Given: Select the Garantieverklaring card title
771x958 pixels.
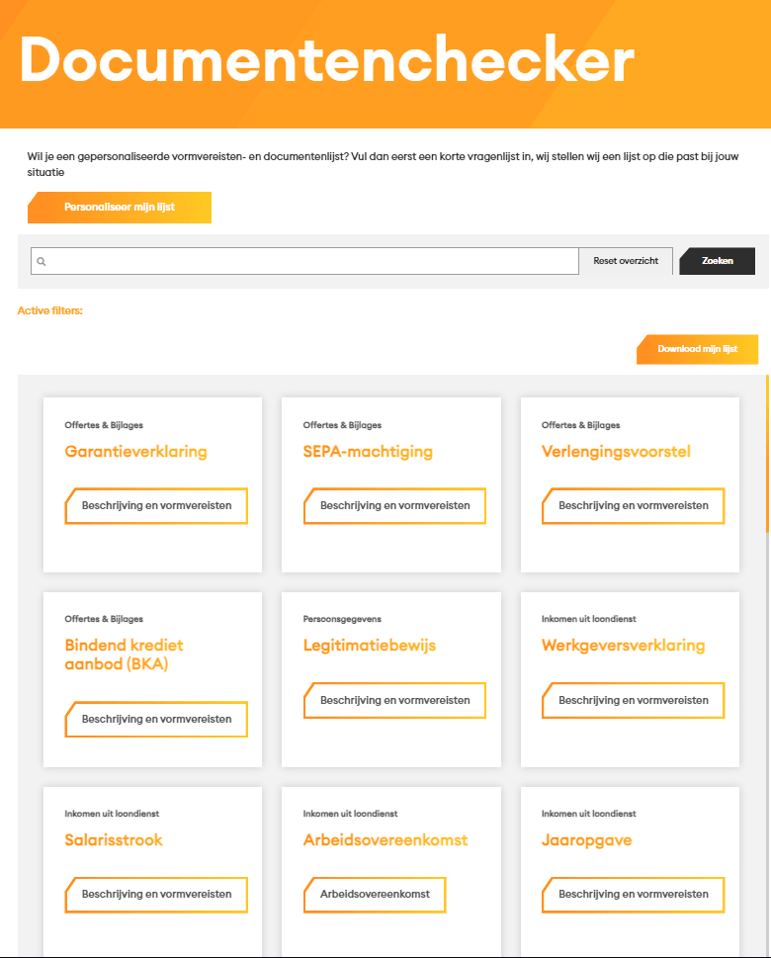Looking at the screenshot, I should click(135, 452).
